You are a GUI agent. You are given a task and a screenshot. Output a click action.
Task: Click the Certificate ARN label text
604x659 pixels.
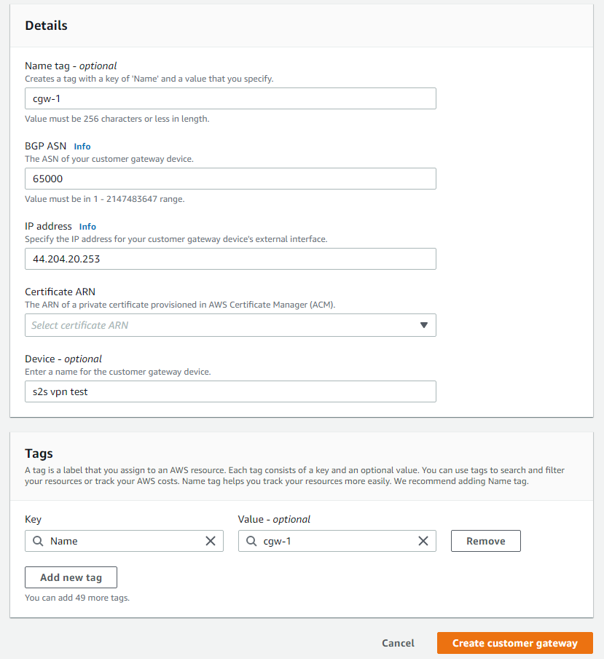click(x=60, y=292)
